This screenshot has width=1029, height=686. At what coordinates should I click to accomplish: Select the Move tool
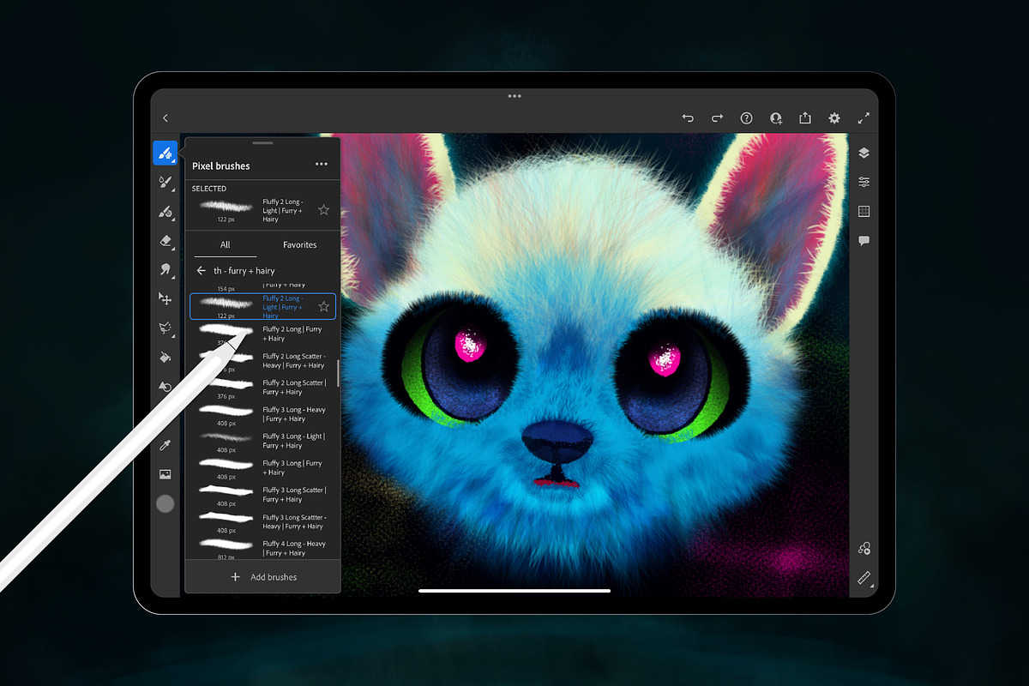click(165, 298)
